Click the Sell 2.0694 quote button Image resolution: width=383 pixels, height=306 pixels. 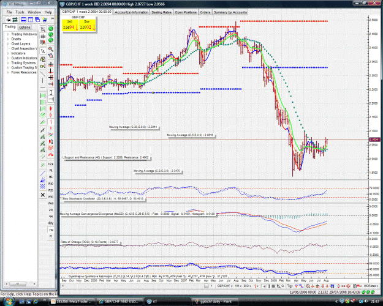[70, 25]
